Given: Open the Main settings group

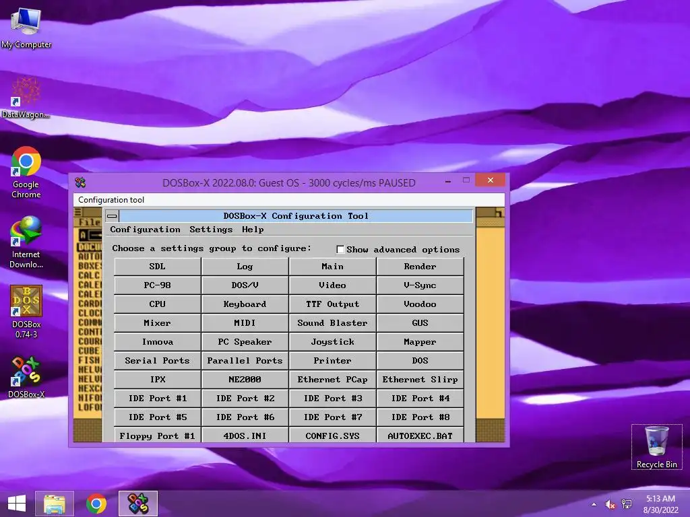Looking at the screenshot, I should [332, 267].
